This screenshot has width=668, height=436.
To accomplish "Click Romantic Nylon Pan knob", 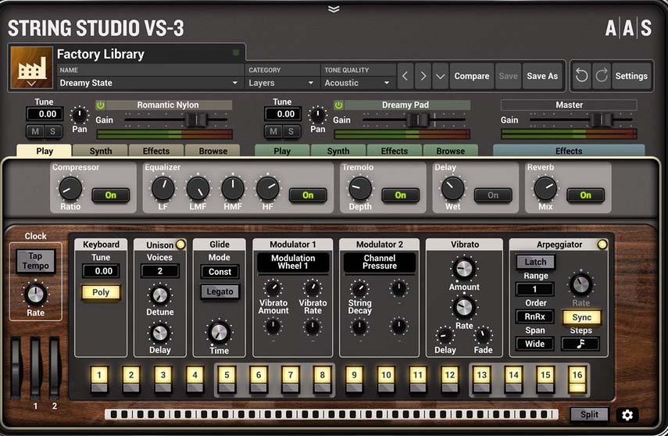I will click(79, 115).
